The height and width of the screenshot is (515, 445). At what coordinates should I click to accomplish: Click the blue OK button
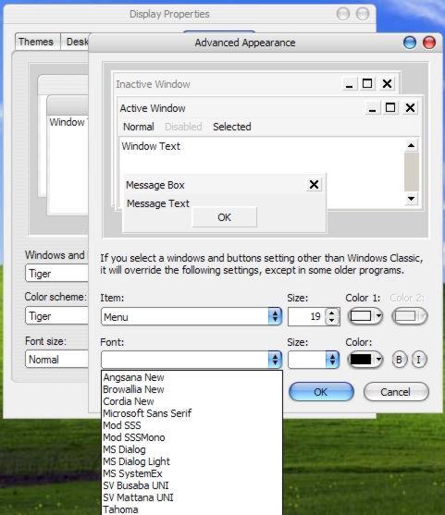pos(321,391)
